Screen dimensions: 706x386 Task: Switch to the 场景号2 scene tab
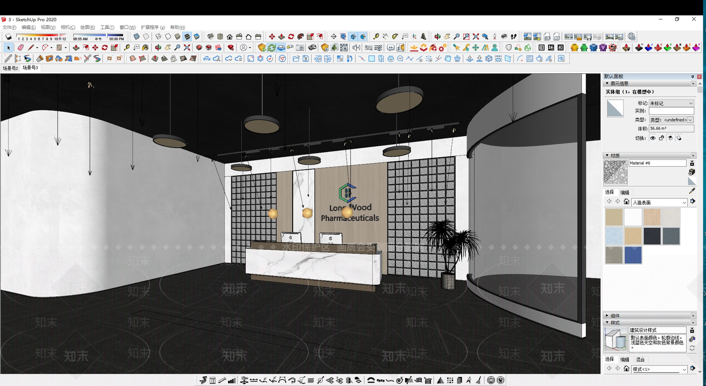(11, 68)
